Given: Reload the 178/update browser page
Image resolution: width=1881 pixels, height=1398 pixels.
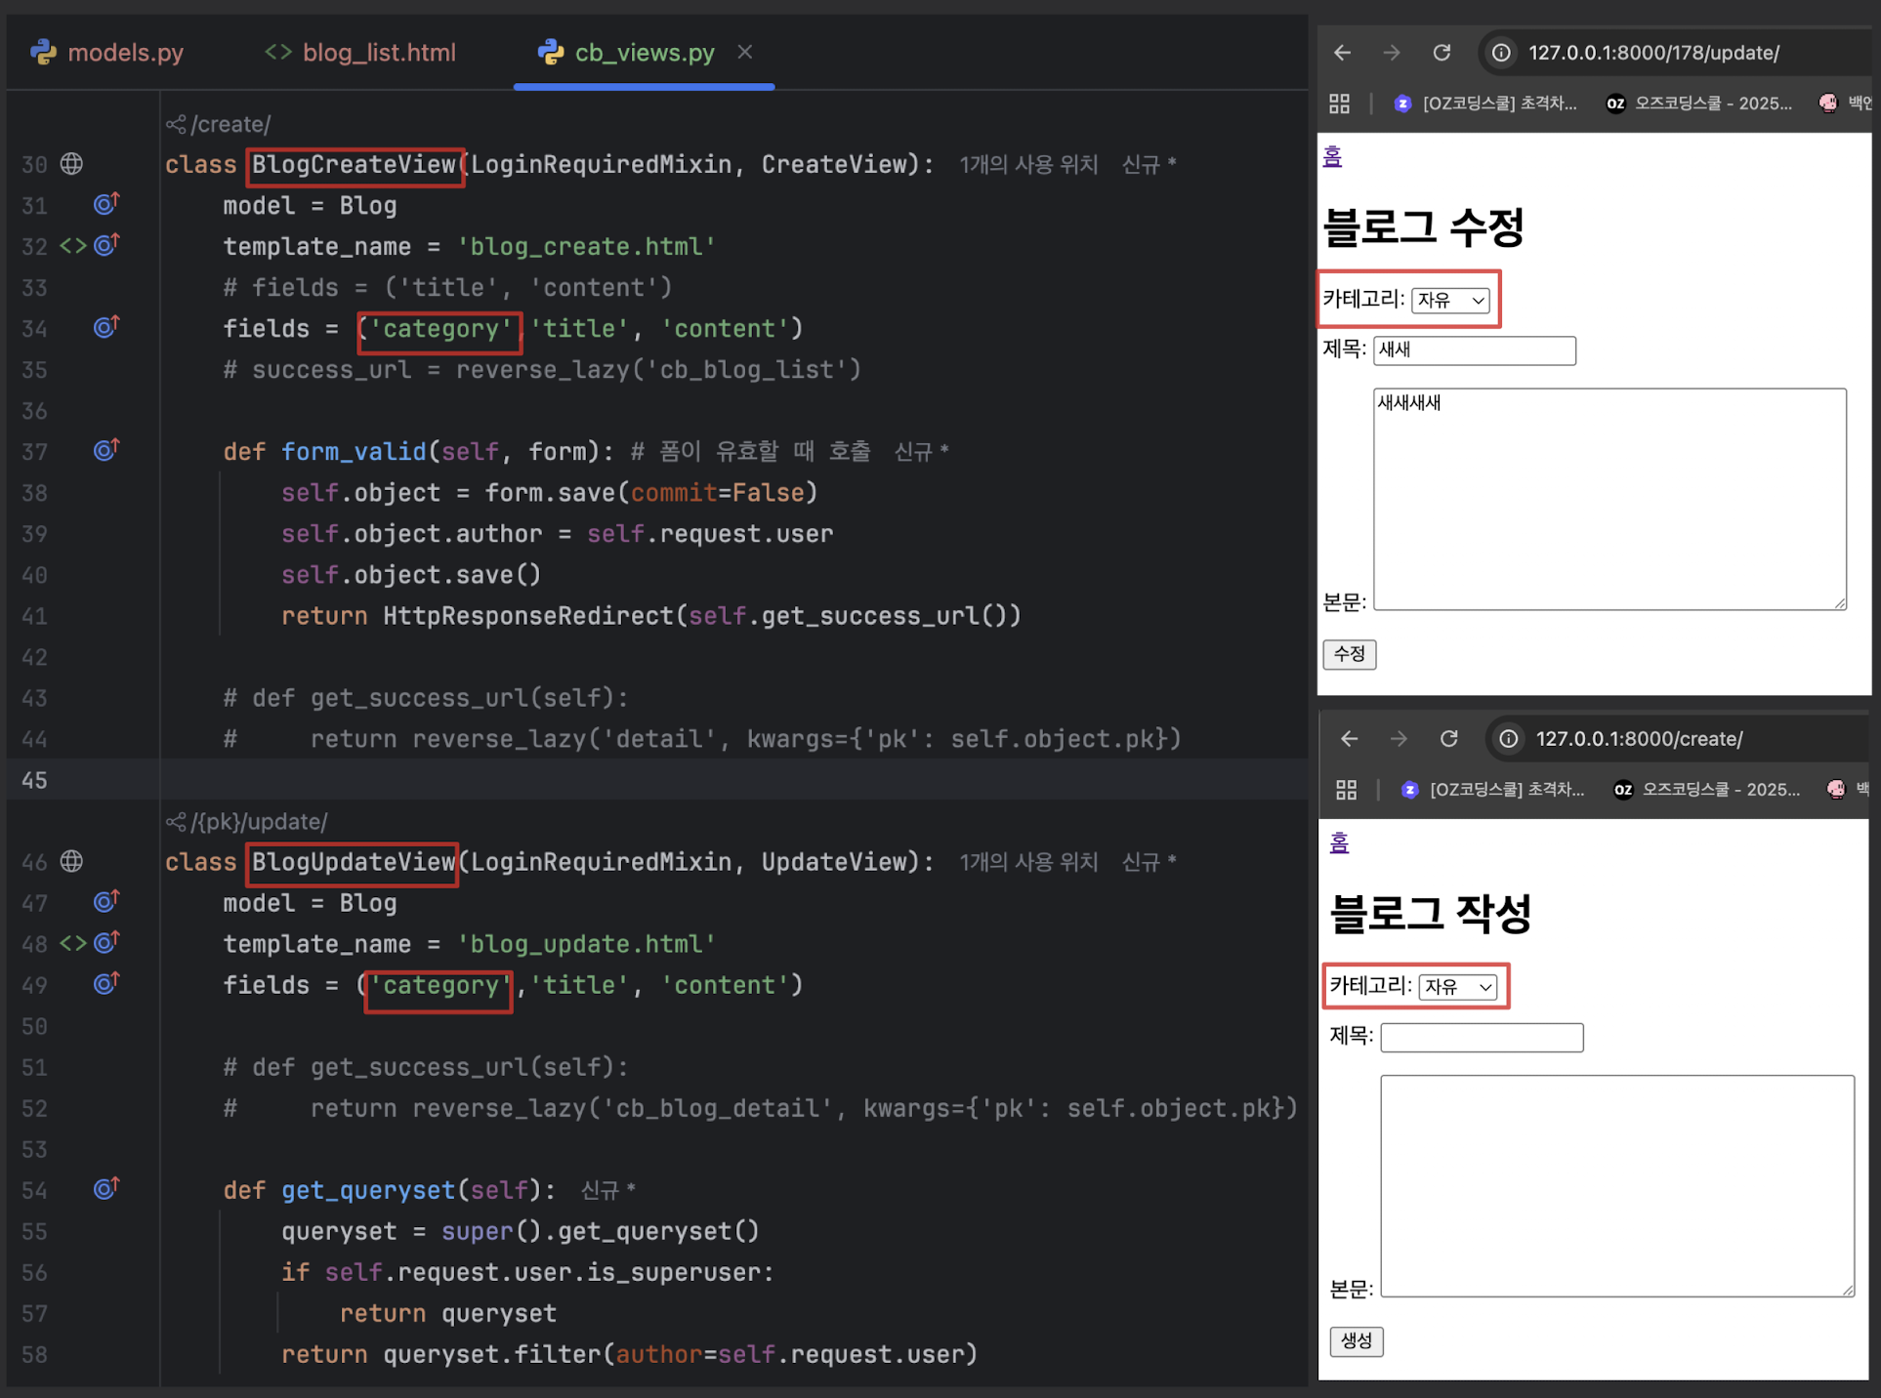Looking at the screenshot, I should point(1442,53).
